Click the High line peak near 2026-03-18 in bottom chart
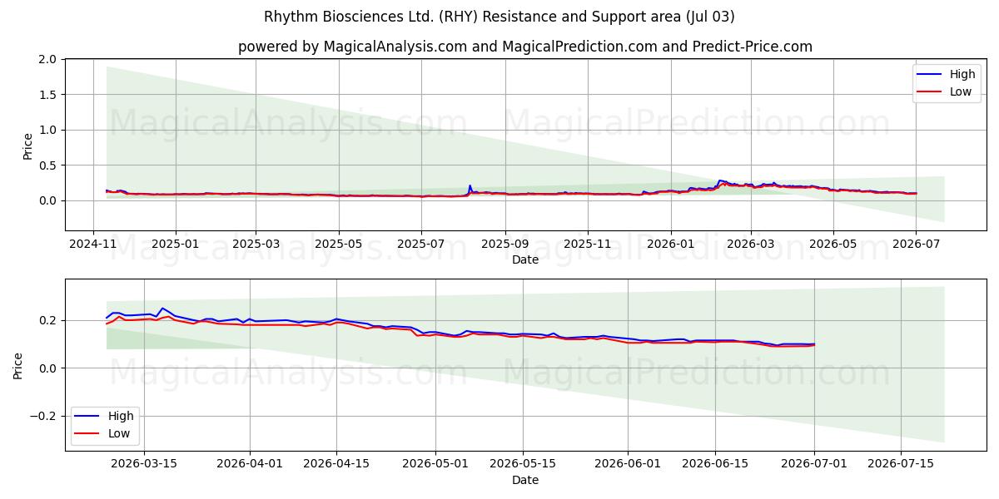999x499 pixels. pyautogui.click(x=162, y=309)
